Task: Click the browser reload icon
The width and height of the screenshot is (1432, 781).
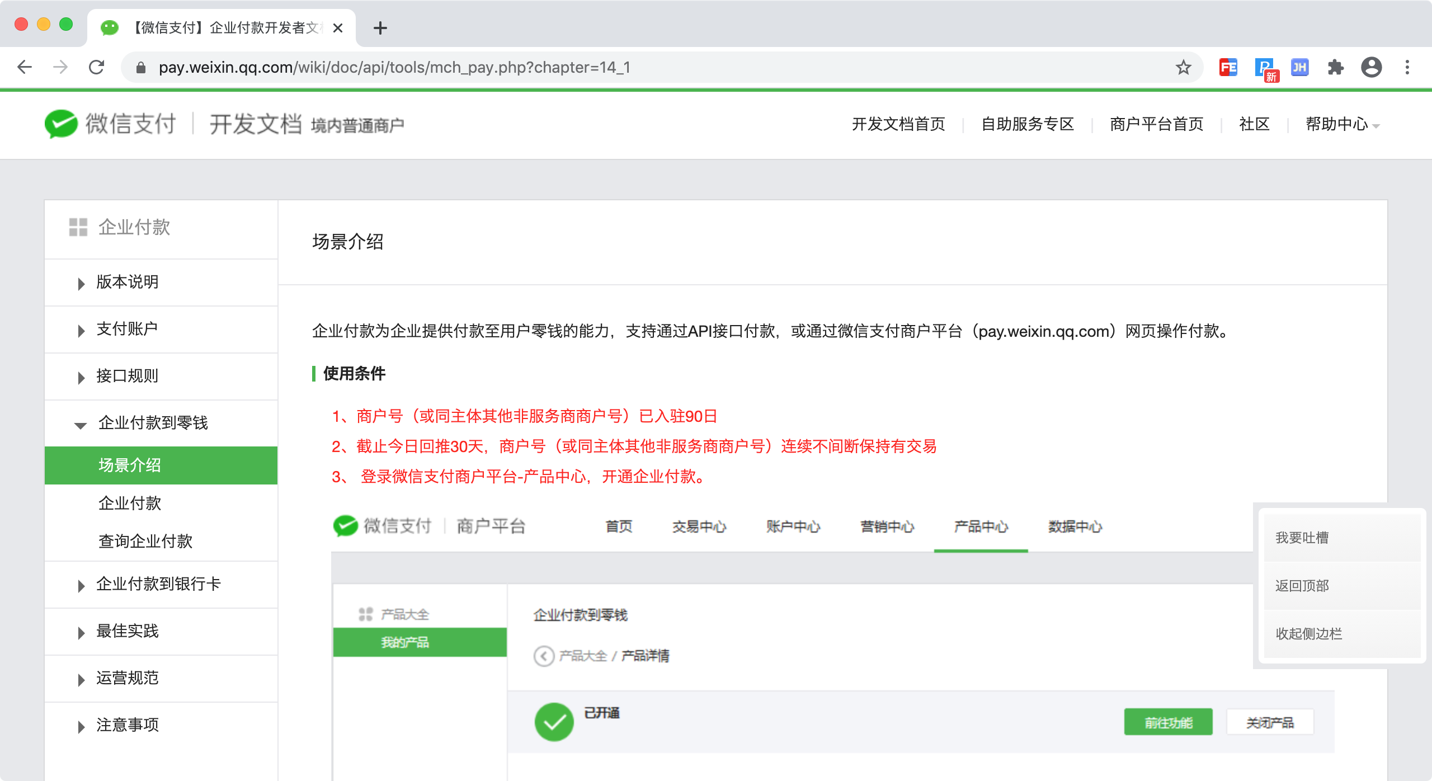Action: [x=97, y=67]
